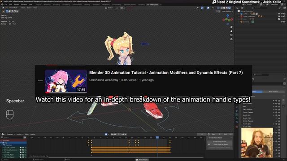
Task: Toggle Camera visibility eye in outliner
Action: pyautogui.click(x=282, y=22)
